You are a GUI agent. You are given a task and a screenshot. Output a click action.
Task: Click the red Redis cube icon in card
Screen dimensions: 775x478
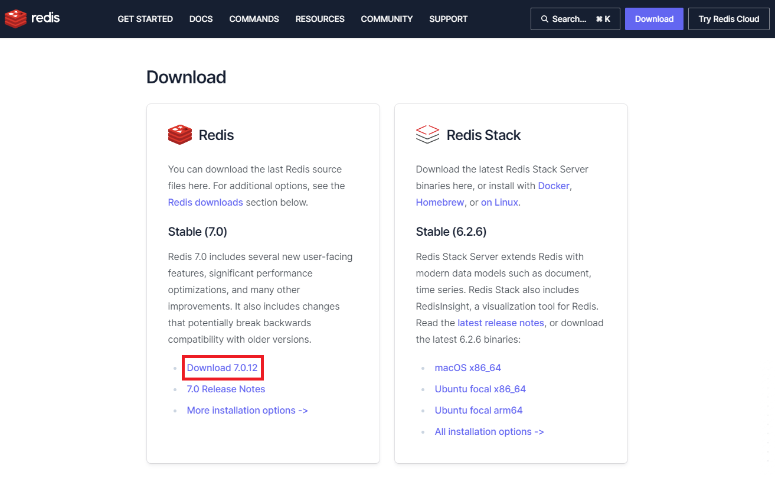coord(180,135)
